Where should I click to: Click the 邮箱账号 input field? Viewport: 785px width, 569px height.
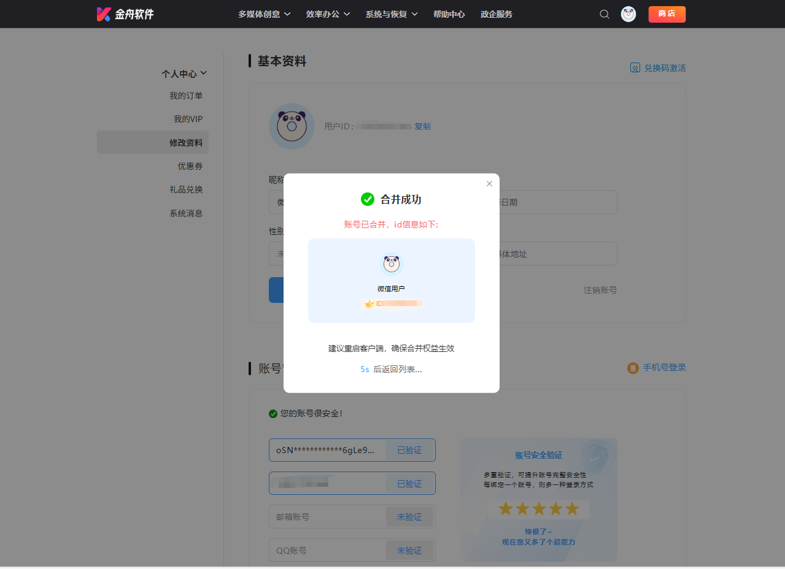coord(327,517)
